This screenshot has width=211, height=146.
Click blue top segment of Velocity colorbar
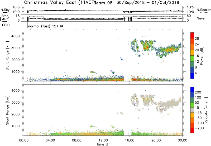click(192, 90)
